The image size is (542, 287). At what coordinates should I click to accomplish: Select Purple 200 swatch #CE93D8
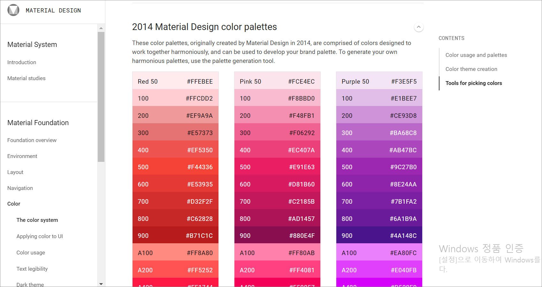[x=379, y=115]
